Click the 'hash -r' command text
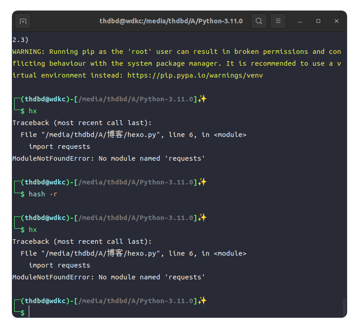The image size is (359, 331). 43,194
